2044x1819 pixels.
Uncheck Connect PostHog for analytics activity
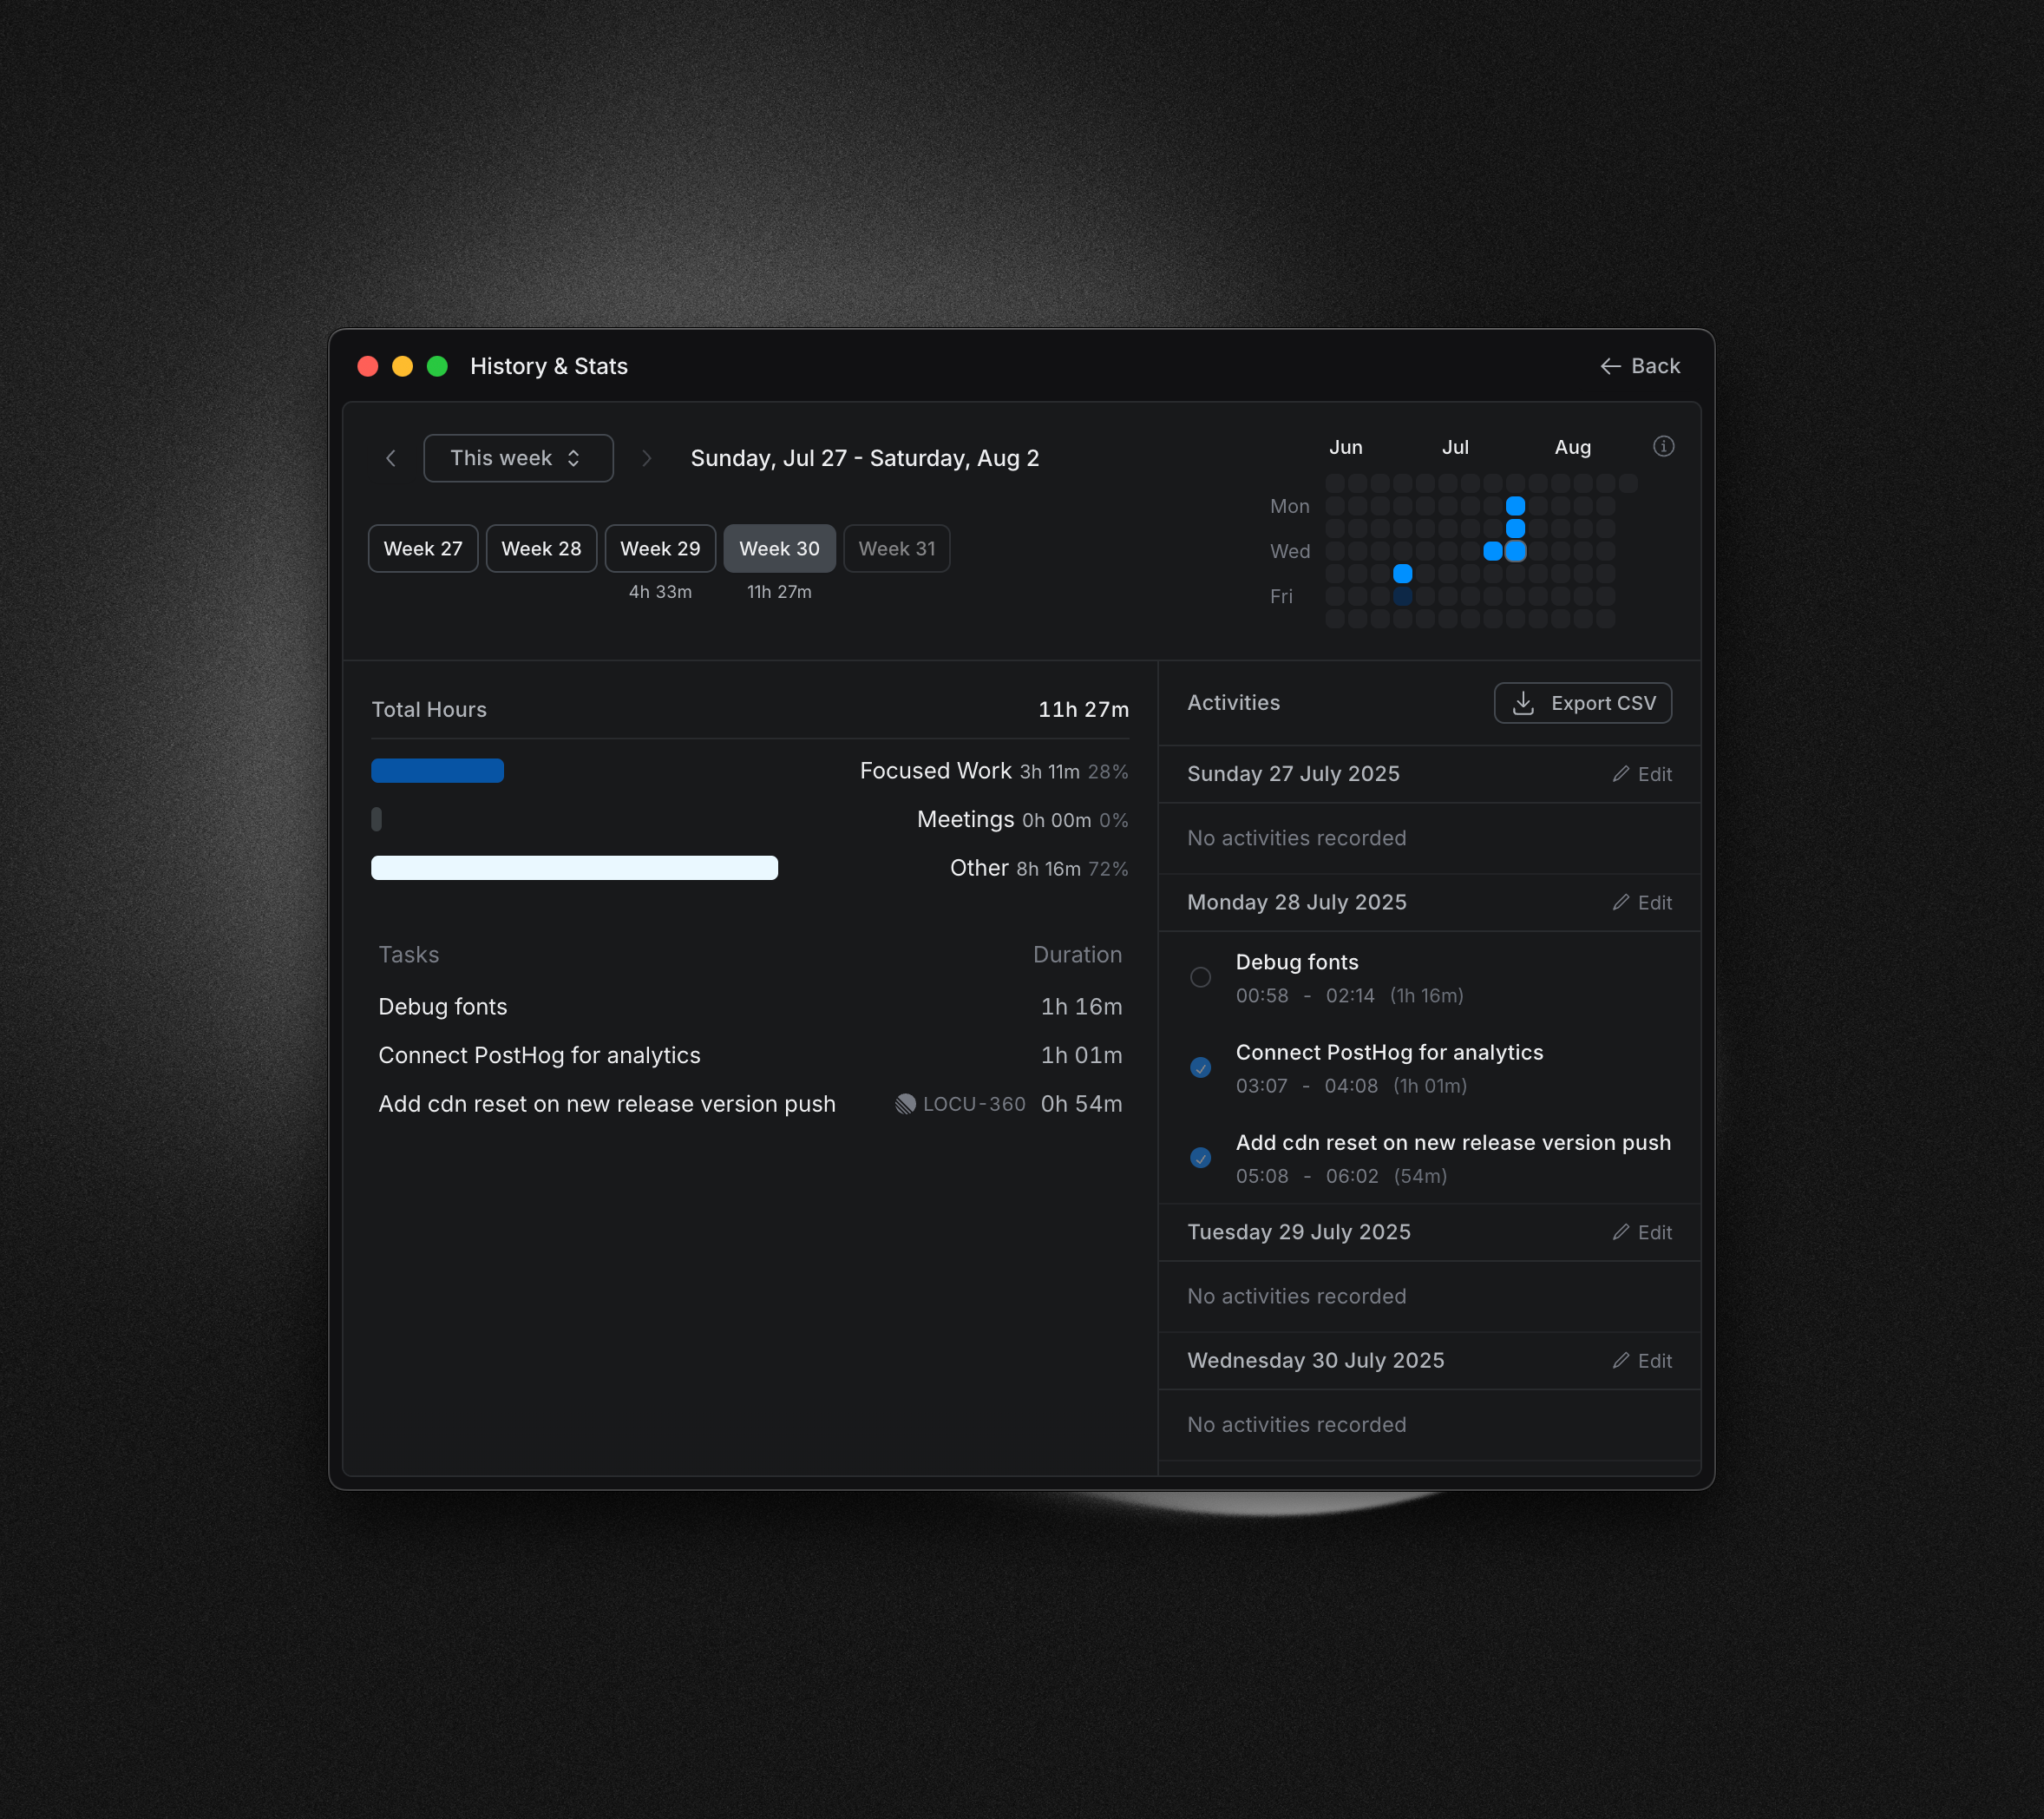(1200, 1067)
